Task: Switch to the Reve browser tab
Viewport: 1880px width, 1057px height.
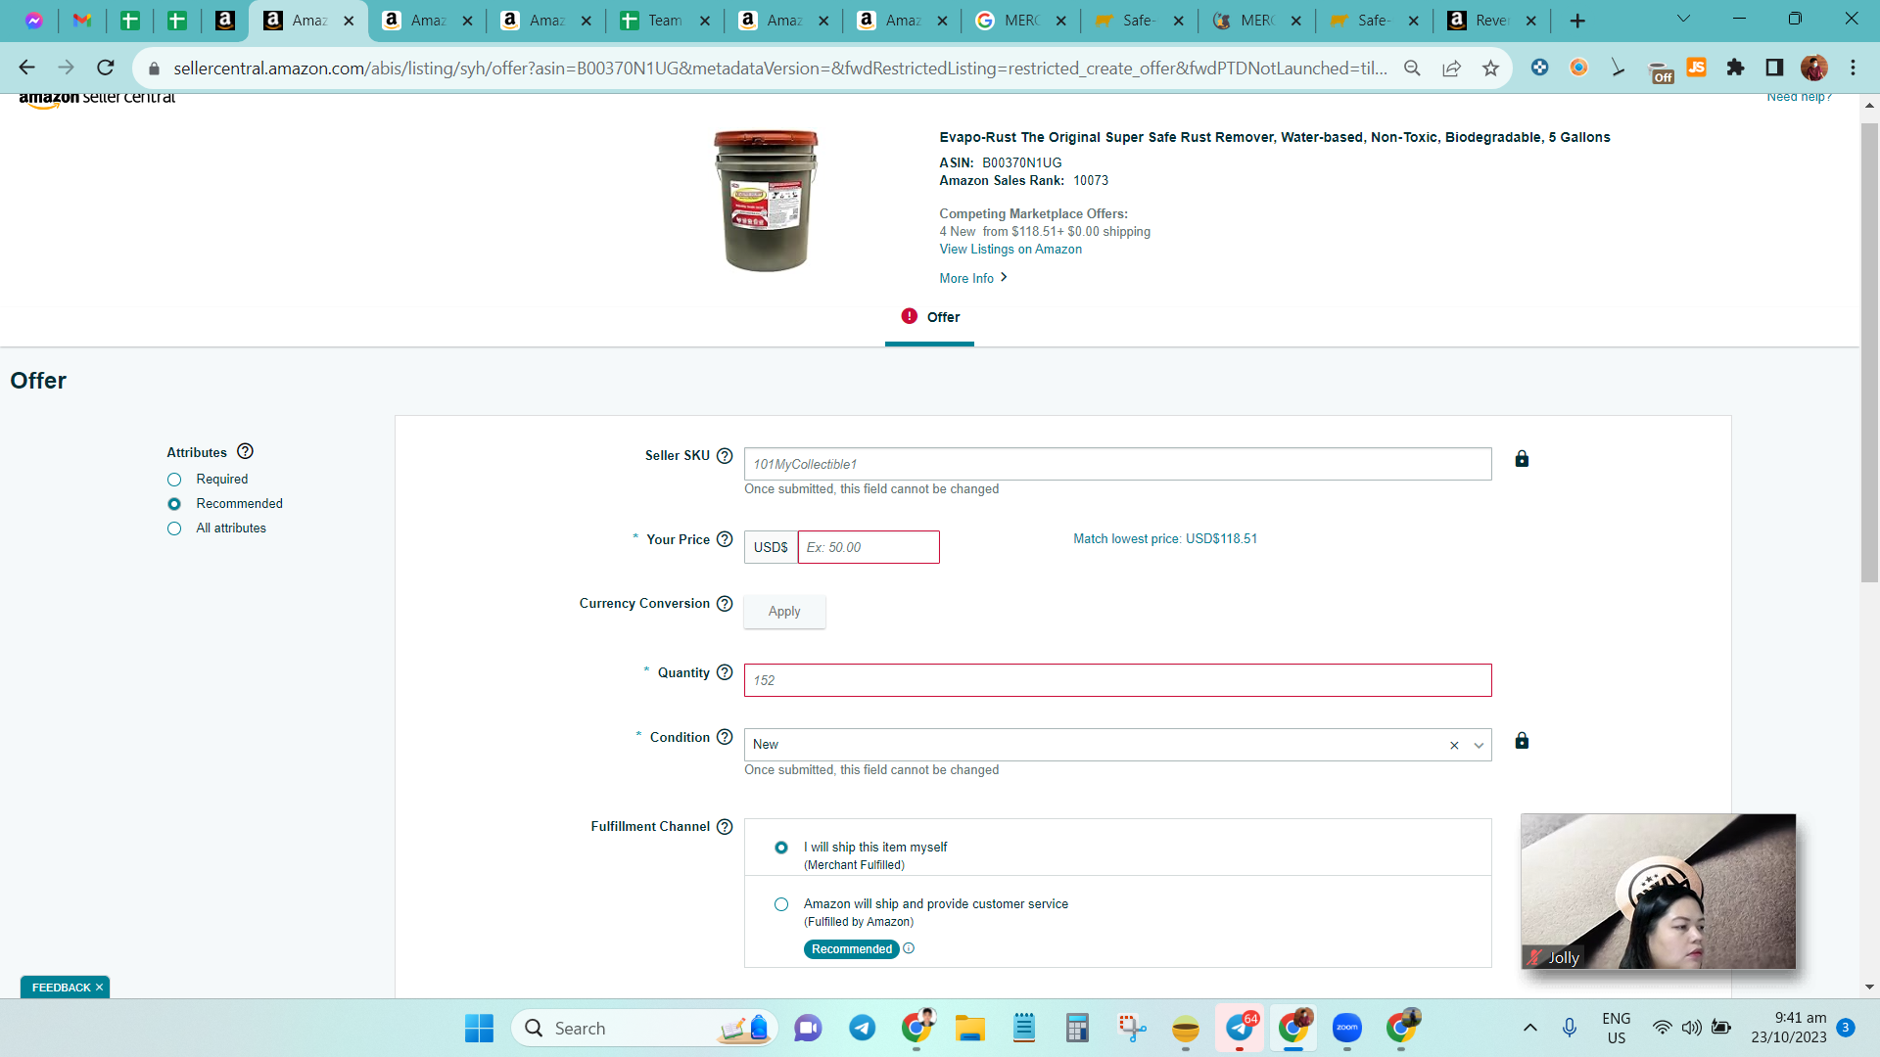Action: pos(1492,21)
